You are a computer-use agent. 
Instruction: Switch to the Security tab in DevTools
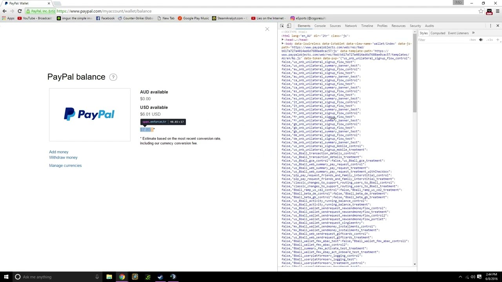tap(415, 26)
